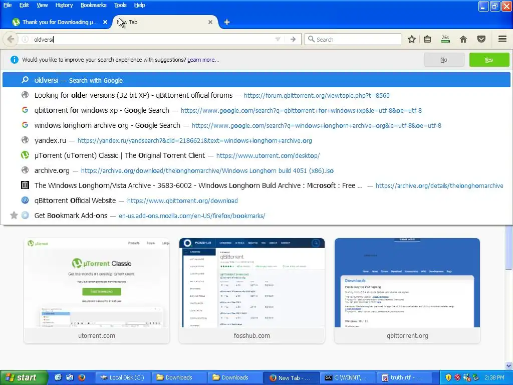
Task: Open the History menu
Action: pyautogui.click(x=64, y=5)
